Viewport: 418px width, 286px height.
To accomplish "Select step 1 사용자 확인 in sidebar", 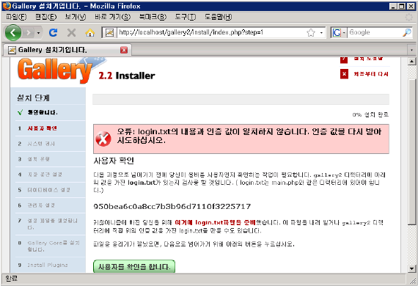I will click(x=42, y=128).
